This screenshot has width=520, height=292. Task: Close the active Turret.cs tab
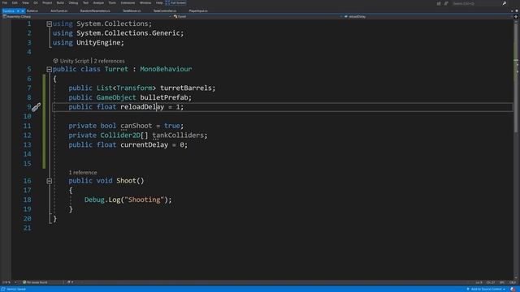23,11
